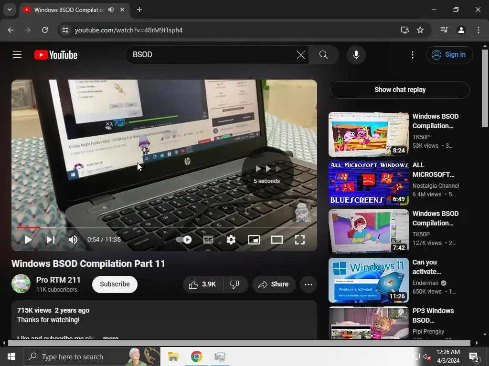
Task: Open the YouTube hamburger guide menu
Action: point(17,55)
